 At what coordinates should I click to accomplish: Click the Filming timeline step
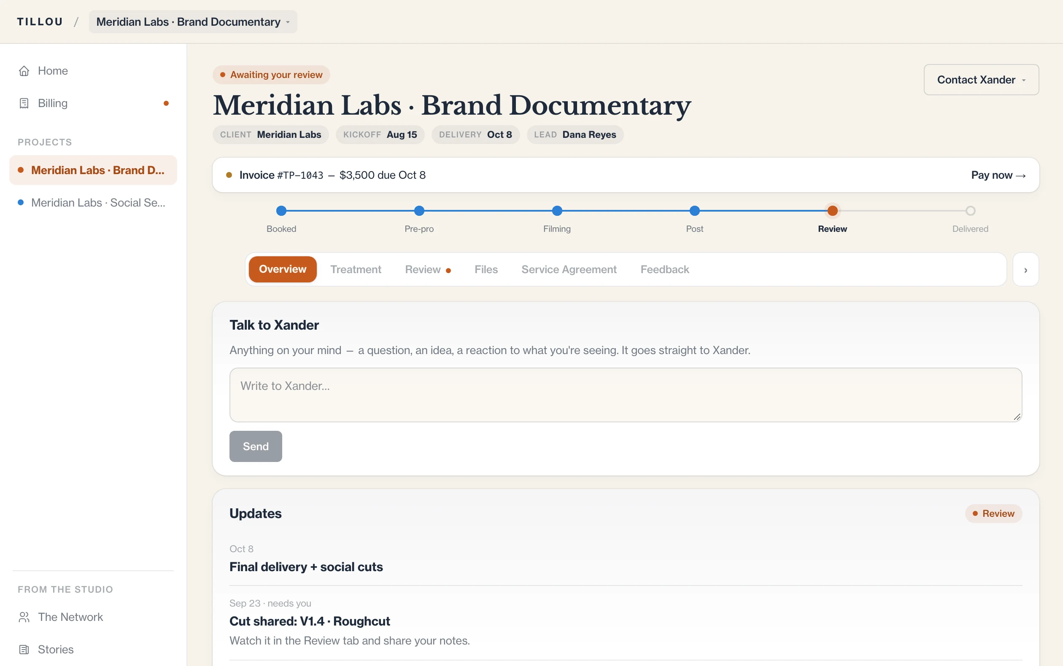(557, 219)
